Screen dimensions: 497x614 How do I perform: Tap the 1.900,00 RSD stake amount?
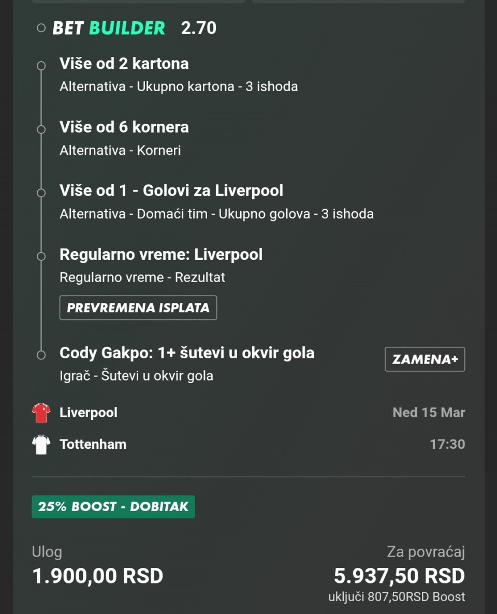point(98,576)
